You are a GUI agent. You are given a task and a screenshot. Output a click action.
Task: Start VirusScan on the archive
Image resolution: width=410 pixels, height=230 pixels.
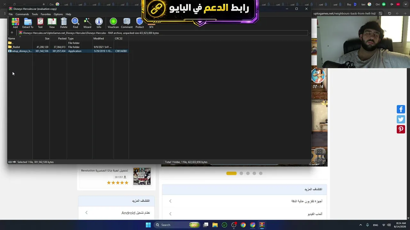point(113,23)
